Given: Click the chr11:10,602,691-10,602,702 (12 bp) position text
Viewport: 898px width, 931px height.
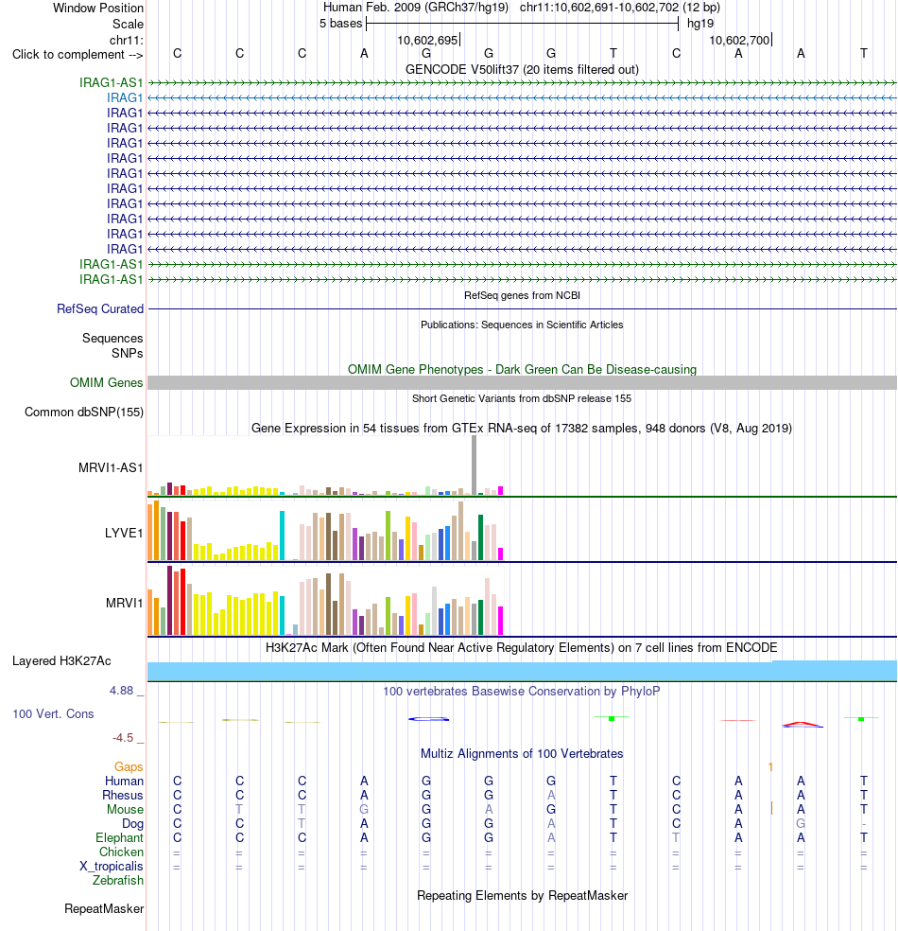Looking at the screenshot, I should [x=620, y=8].
